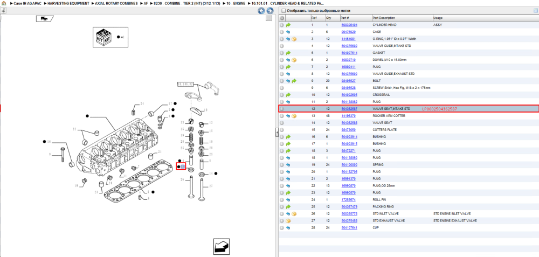Screen dimensions: 539x257
Task: Click the panel toggle icon below home
Action: [3, 10]
